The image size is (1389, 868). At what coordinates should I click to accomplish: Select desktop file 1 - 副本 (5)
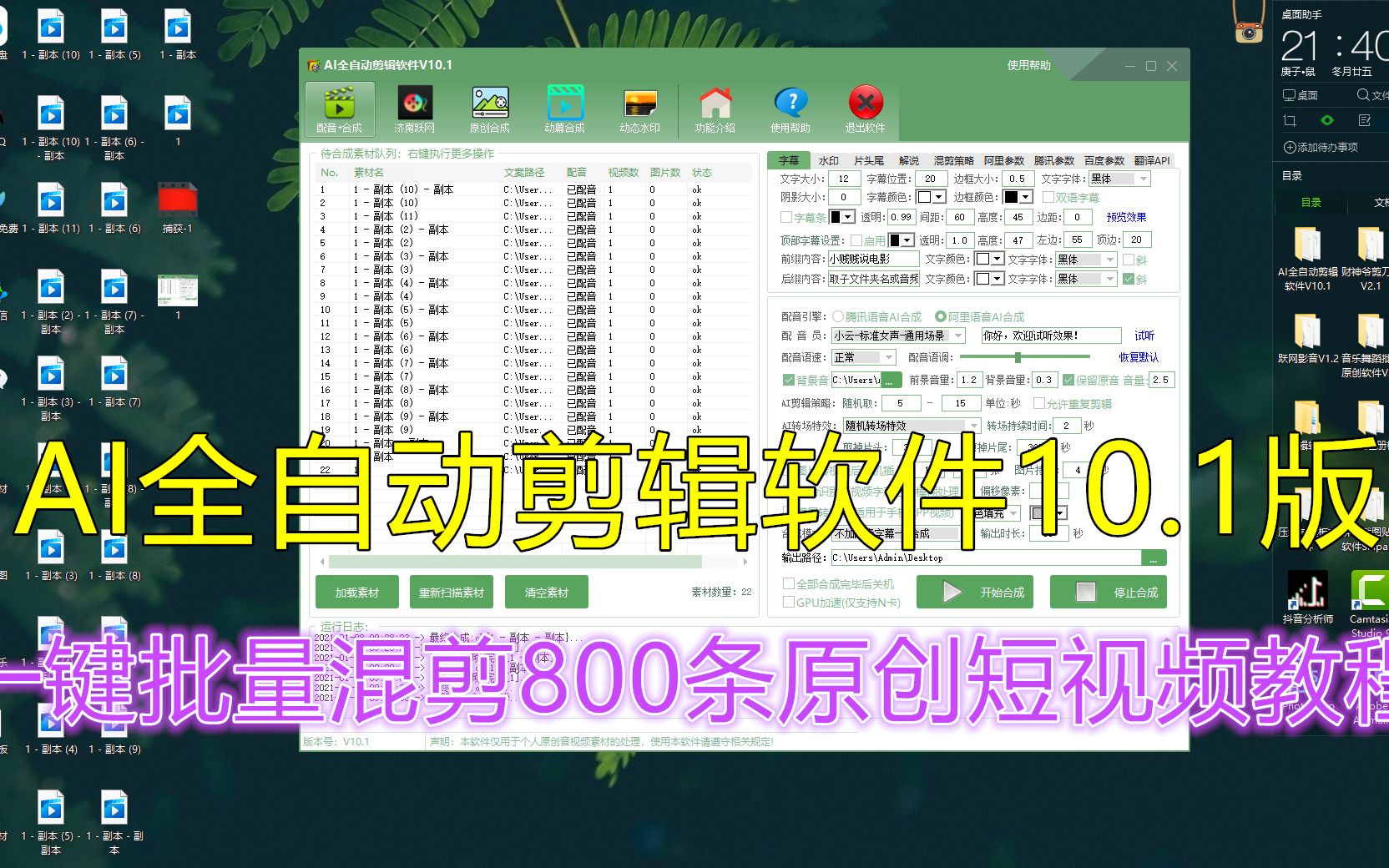point(114,34)
